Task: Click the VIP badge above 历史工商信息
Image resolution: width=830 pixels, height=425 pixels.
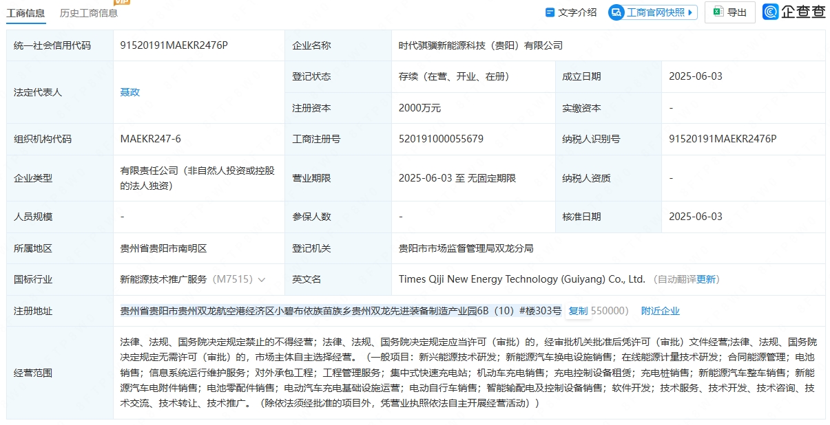Action: click(122, 2)
